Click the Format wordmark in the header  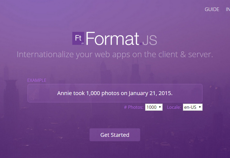[112, 38]
